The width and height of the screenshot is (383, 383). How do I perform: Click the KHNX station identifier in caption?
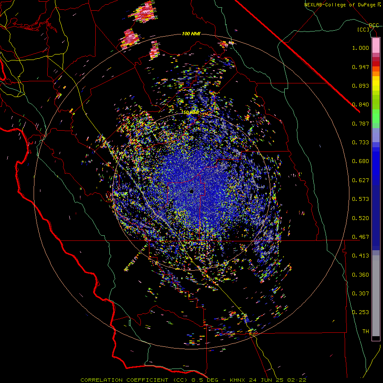point(237,380)
